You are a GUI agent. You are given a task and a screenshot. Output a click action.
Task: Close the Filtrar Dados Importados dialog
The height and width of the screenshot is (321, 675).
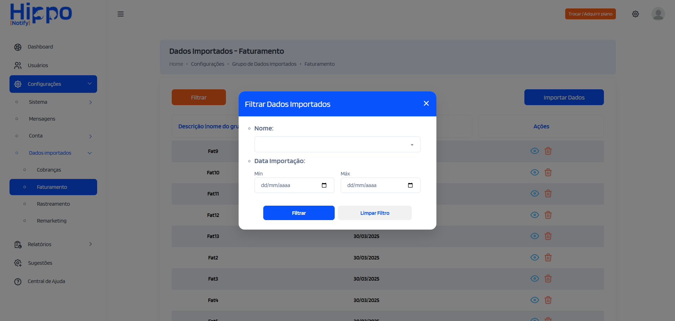coord(426,103)
